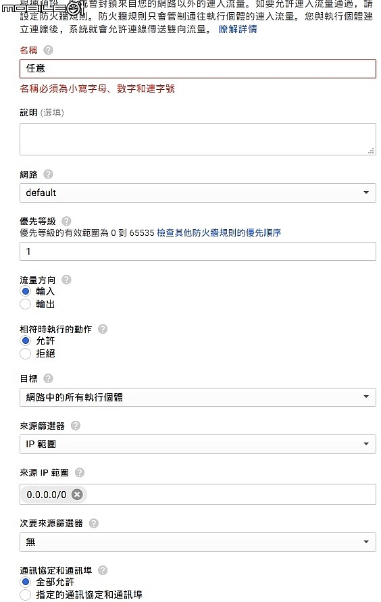381x602 pixels.
Task: Click the help icon beside 網路
Action: coord(48,174)
